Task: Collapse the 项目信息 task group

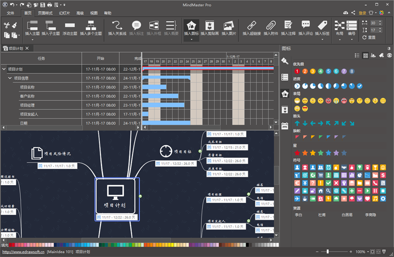Action: [x=10, y=78]
